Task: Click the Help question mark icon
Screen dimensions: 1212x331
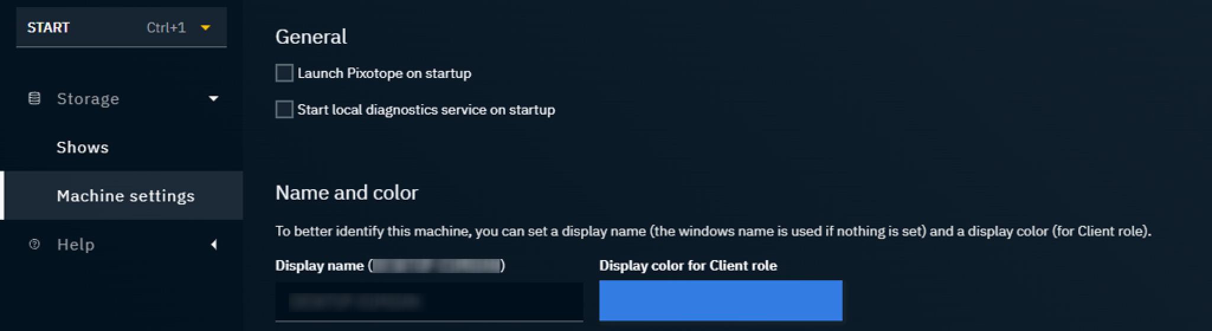Action: (x=35, y=244)
